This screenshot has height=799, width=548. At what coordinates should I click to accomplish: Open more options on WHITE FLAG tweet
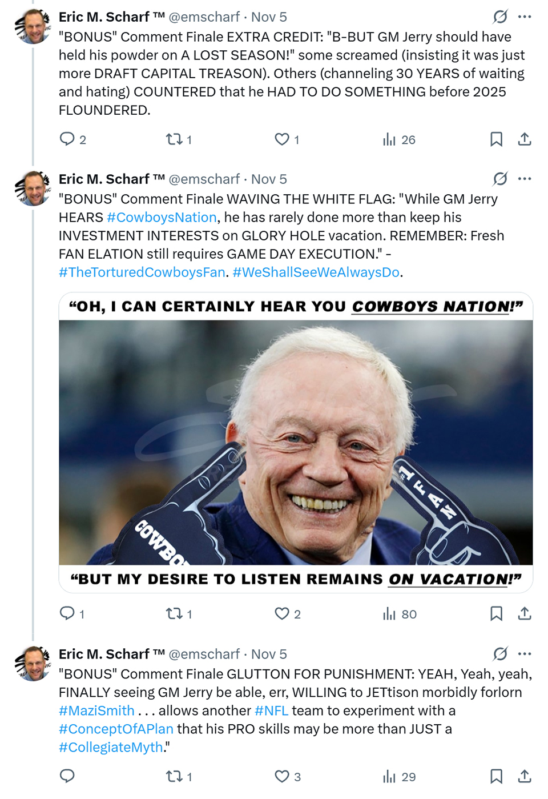(525, 179)
